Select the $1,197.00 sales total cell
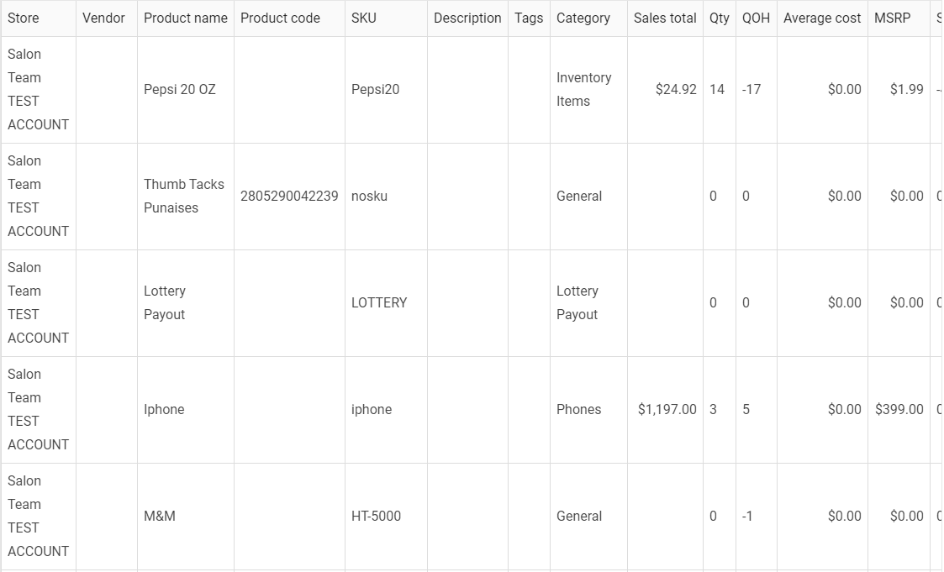 tap(667, 409)
